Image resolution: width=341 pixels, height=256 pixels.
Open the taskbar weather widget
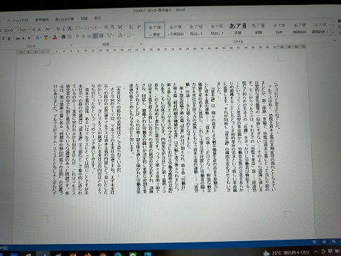point(286,252)
